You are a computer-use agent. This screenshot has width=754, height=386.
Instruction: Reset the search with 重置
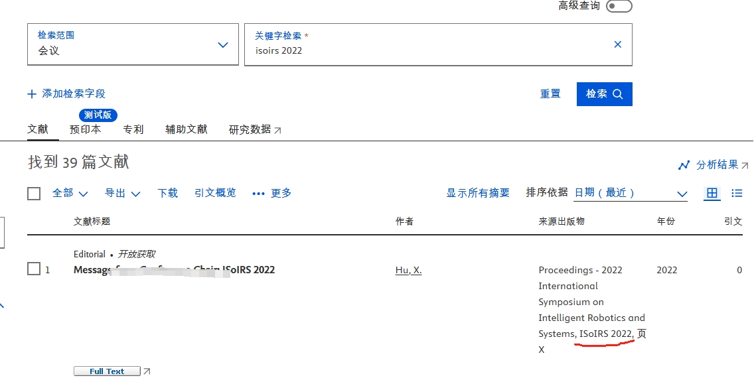tap(550, 94)
